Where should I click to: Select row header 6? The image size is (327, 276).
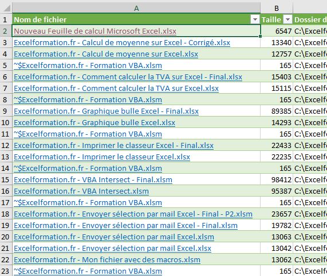[6, 77]
